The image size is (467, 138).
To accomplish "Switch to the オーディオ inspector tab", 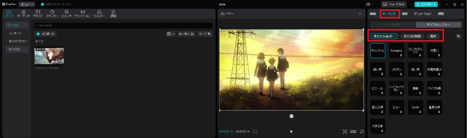I will (x=389, y=14).
